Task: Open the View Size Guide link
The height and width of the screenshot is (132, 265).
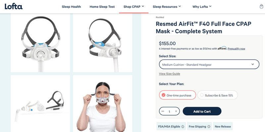Action: (x=169, y=74)
